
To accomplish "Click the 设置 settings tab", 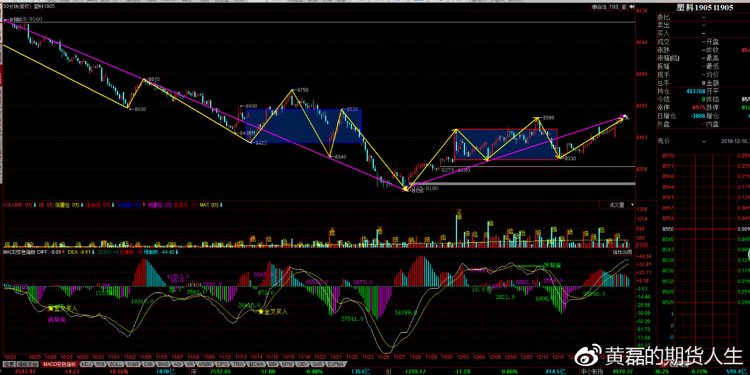I will tap(9, 364).
